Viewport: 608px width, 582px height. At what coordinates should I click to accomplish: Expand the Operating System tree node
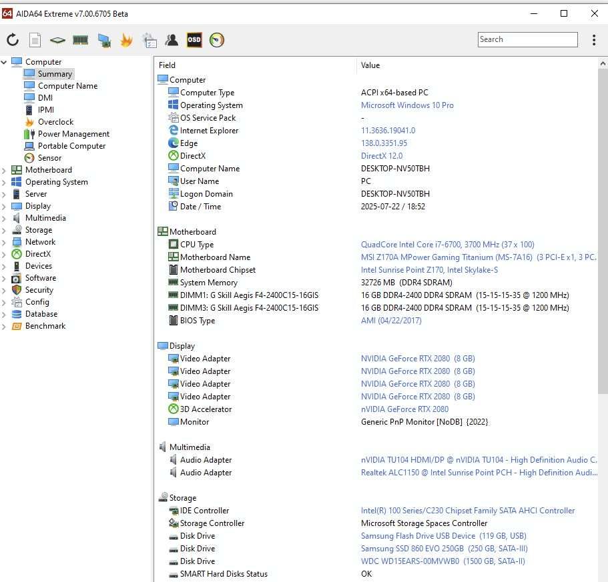tap(4, 182)
